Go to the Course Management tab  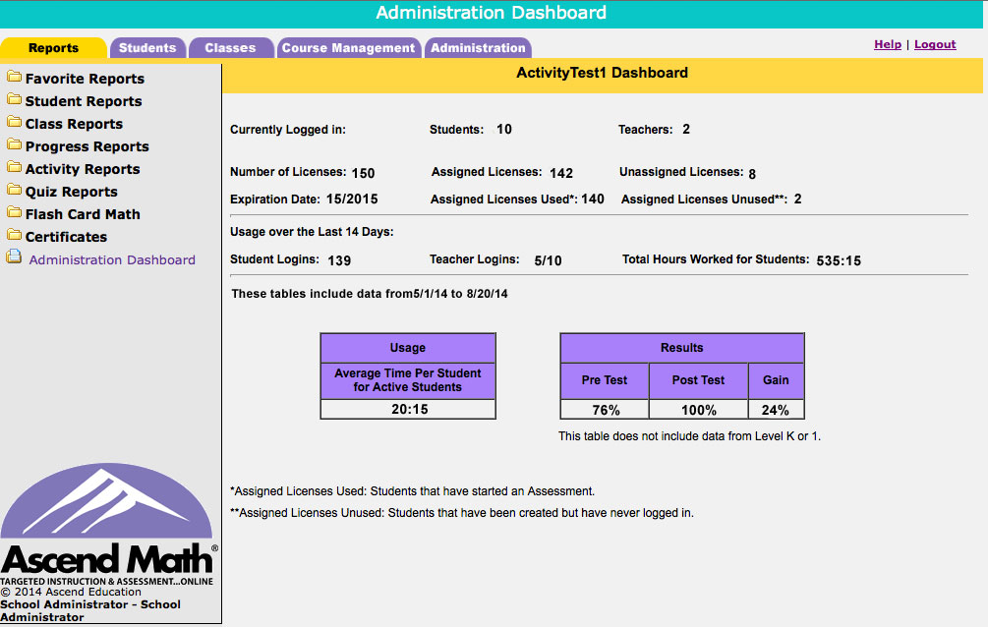pos(348,48)
